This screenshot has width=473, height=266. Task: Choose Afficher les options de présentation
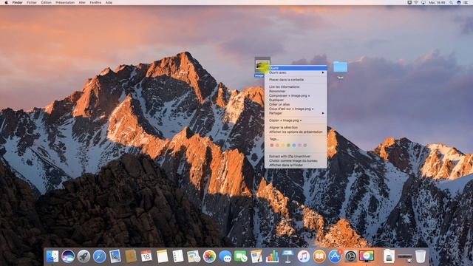(x=296, y=132)
